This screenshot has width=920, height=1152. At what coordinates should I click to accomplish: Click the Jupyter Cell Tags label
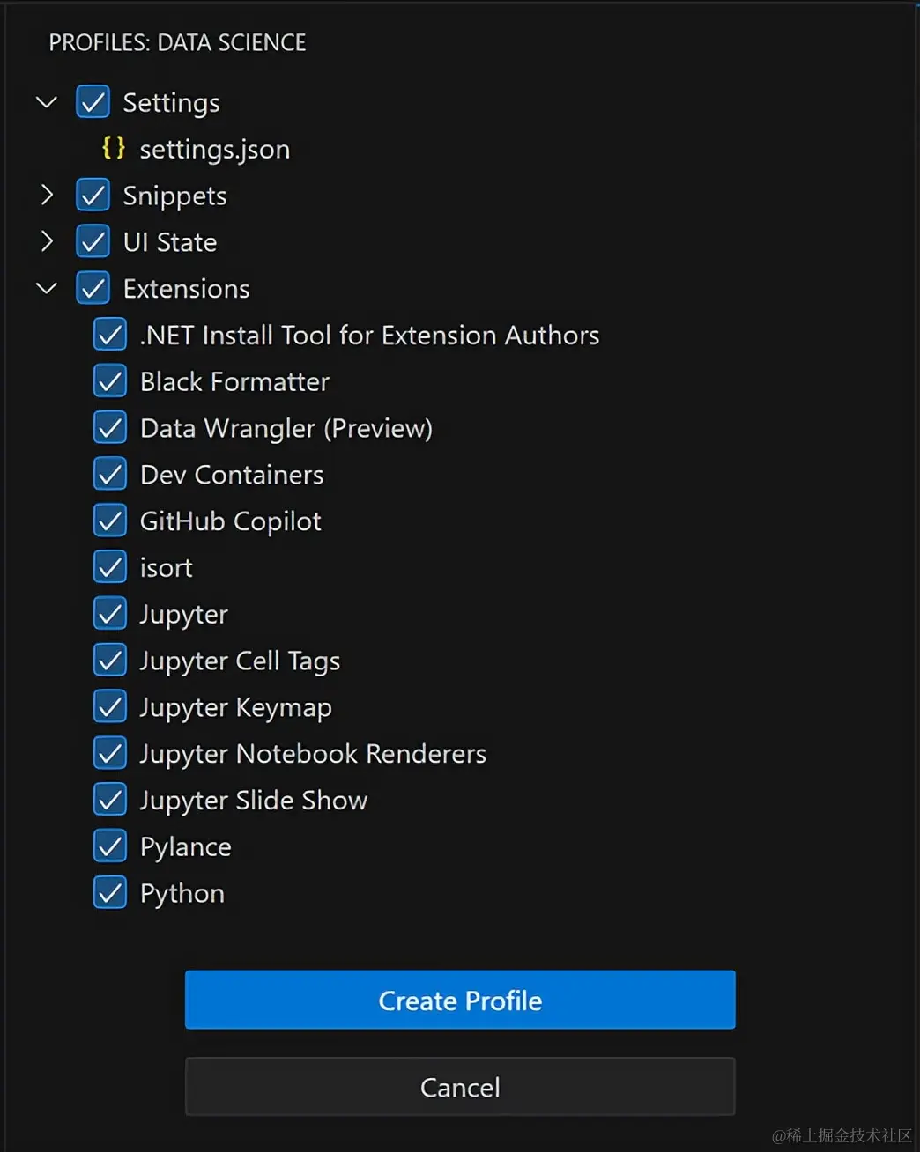coord(240,661)
